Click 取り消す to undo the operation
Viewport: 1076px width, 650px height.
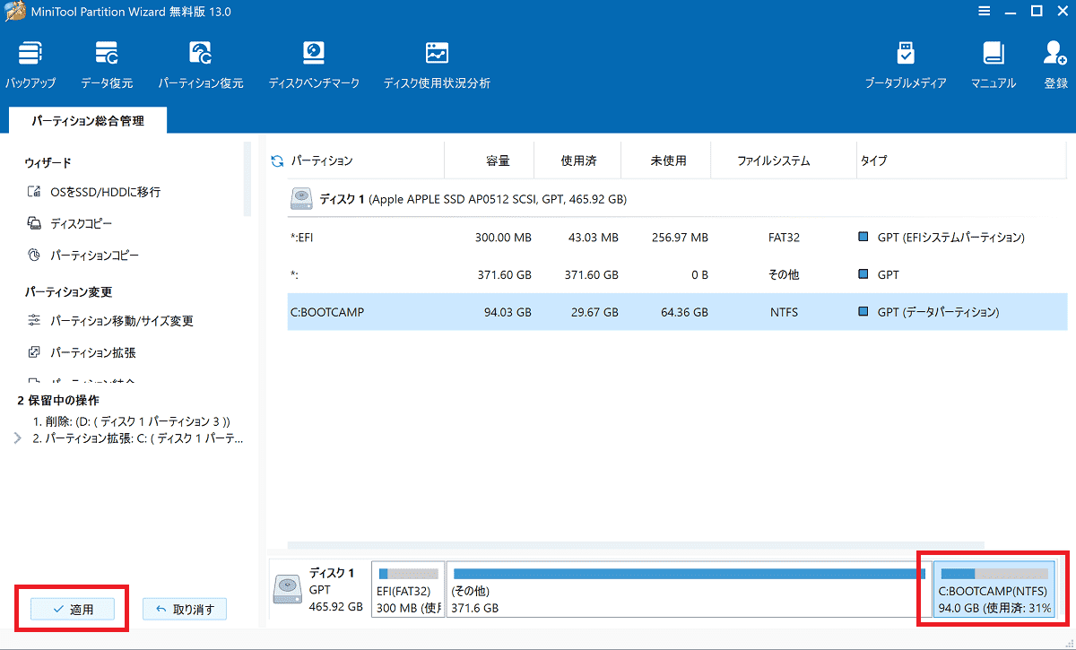click(185, 609)
